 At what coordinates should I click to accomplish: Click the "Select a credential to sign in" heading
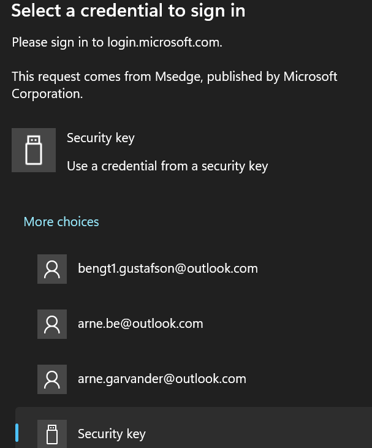click(x=128, y=11)
